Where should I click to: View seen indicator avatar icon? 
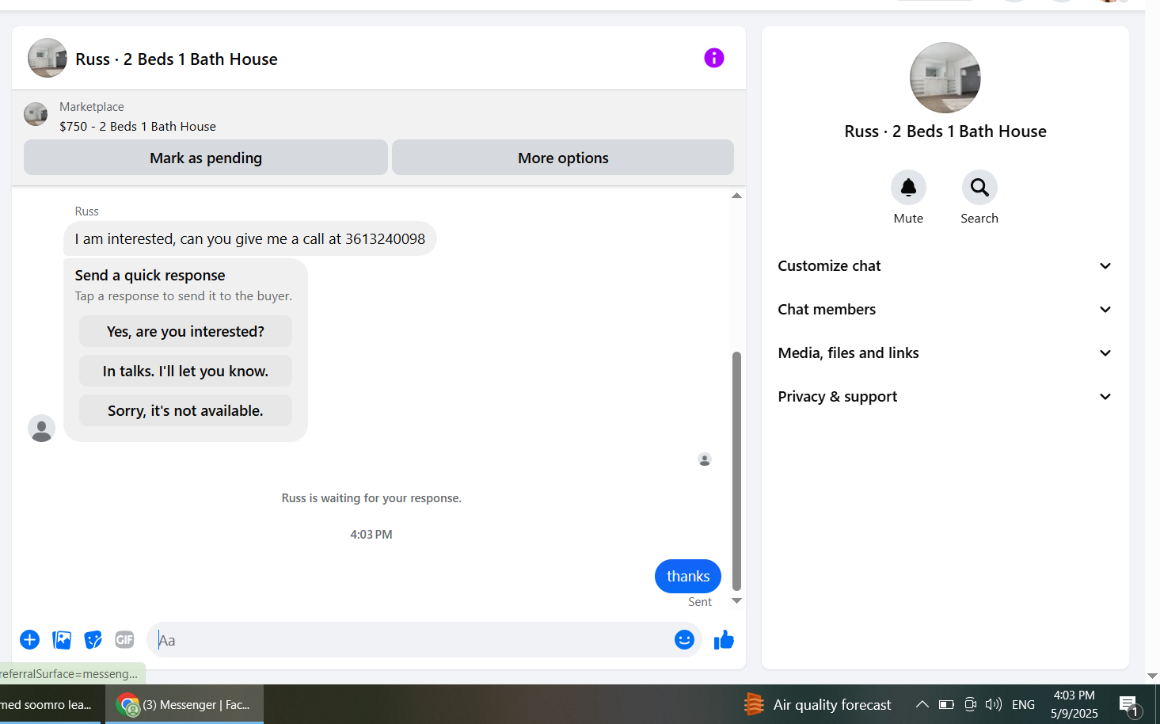[705, 459]
